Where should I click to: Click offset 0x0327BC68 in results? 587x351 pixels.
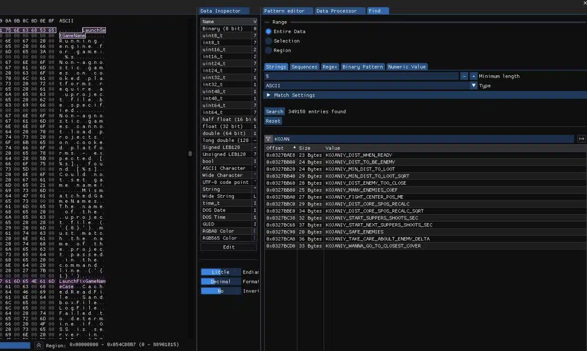[280, 225]
